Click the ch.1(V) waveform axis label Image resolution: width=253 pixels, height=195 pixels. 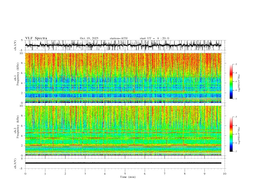15,45
